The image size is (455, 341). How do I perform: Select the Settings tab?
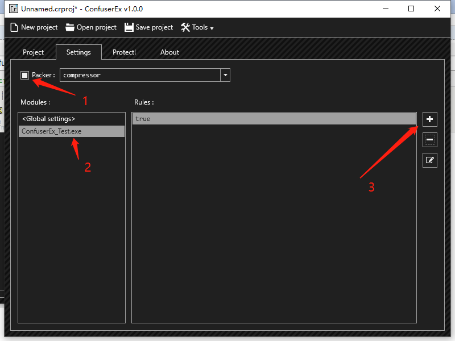coord(78,52)
